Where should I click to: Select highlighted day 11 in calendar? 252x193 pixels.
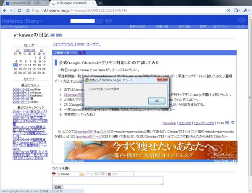coord(15,65)
